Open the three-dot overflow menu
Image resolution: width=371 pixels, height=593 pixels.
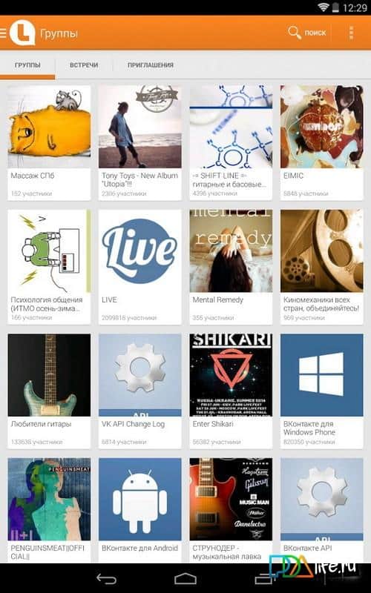pos(351,33)
